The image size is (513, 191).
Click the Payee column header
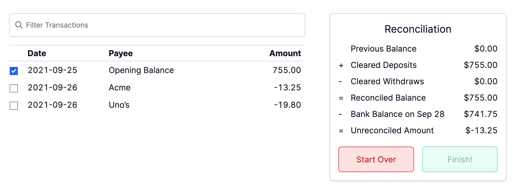(x=120, y=53)
